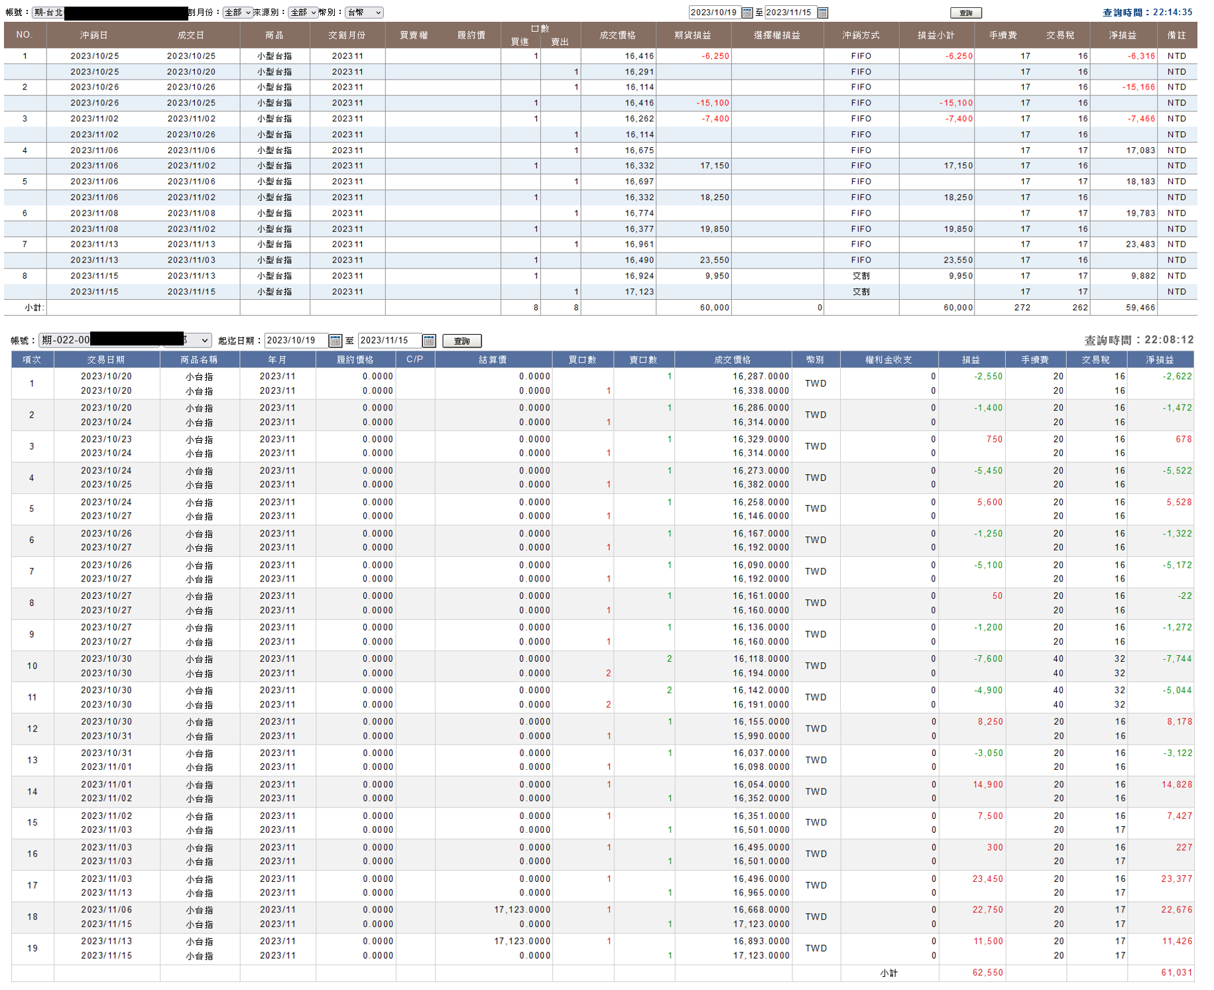Click the 期貨損益 column header
This screenshot has height=990, width=1214.
pos(693,35)
